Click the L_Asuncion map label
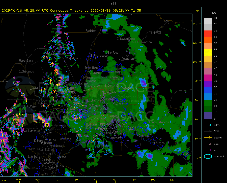Viewport: 227px width, 183px height. (x=126, y=59)
